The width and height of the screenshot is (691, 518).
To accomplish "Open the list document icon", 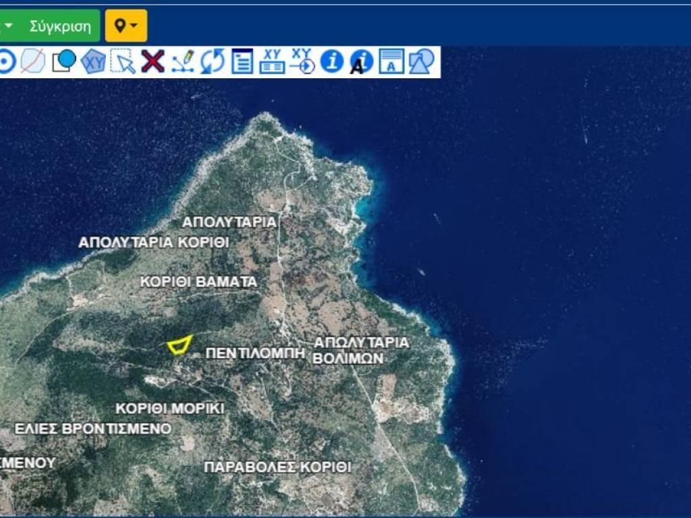I will [242, 62].
